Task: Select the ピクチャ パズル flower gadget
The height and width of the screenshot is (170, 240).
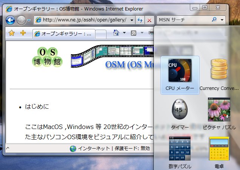Action: 219,114
